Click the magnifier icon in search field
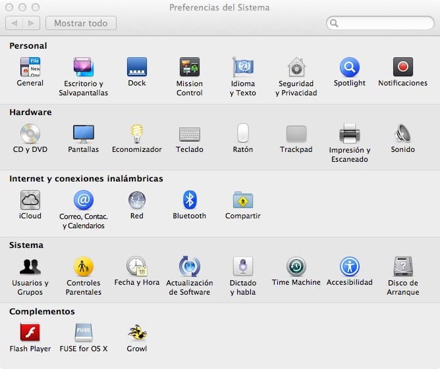 click(x=334, y=23)
